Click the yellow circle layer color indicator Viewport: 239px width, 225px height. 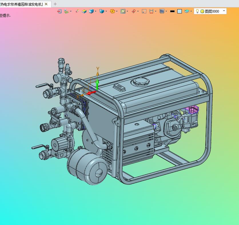point(202,11)
